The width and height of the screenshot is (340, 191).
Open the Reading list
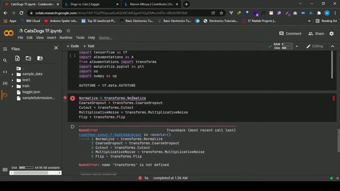click(326, 21)
